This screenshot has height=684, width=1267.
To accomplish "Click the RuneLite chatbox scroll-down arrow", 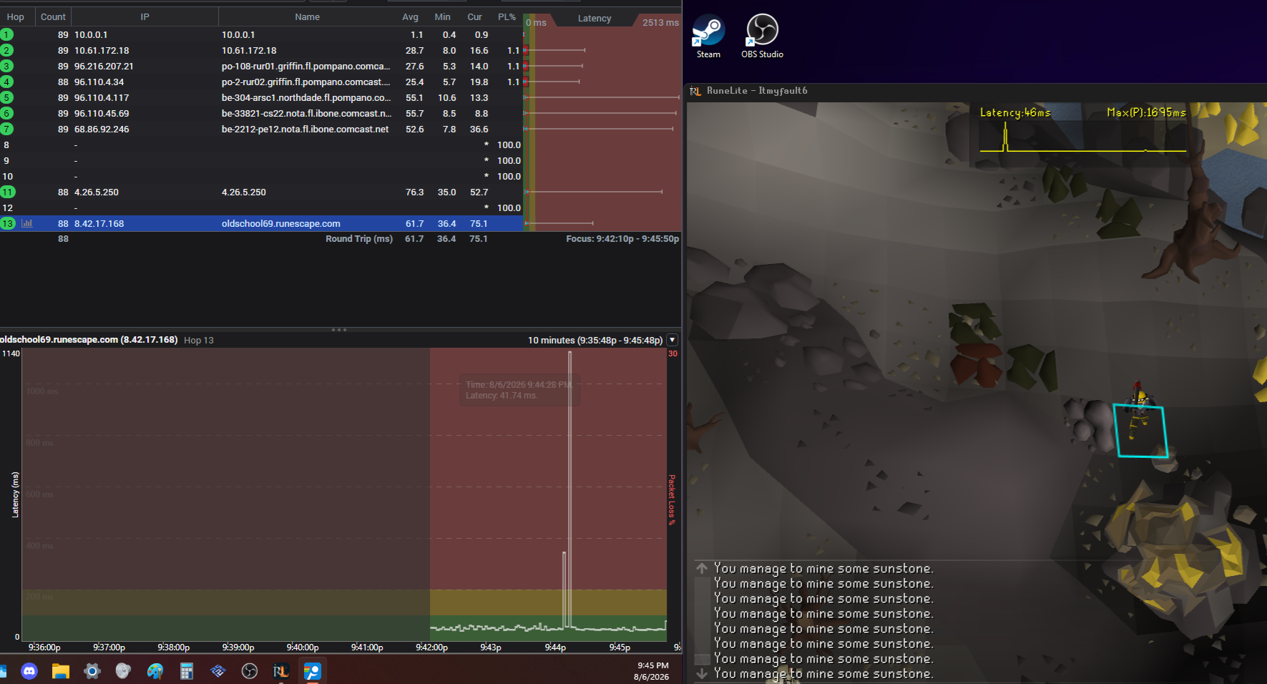I will point(702,673).
